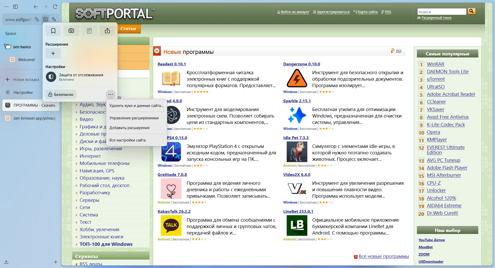Close the site tools panel icon in the address bar
This screenshot has height=268, width=495.
(45, 19)
